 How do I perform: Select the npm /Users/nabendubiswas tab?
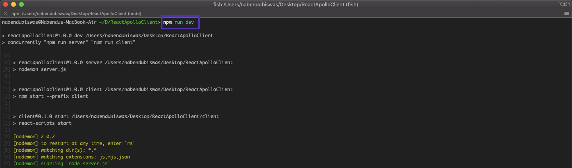[x=76, y=13]
